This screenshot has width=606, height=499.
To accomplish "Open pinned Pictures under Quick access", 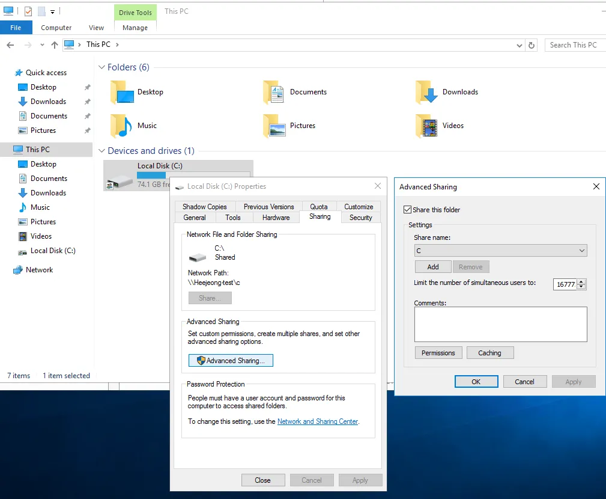I will (43, 130).
